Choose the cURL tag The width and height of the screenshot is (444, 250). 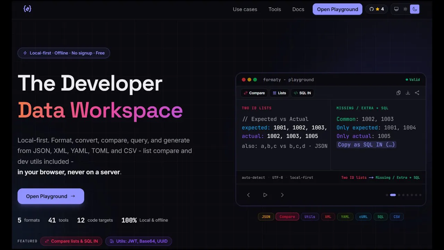(x=363, y=217)
